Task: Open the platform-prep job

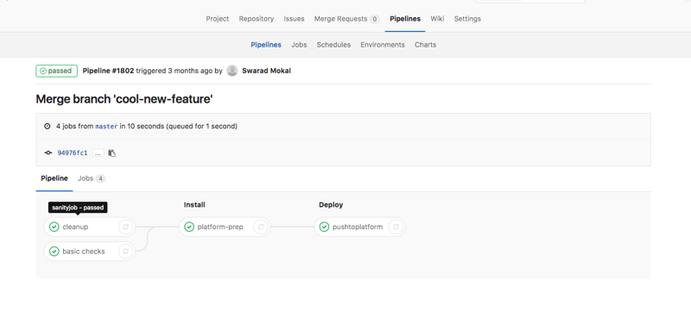Action: [x=219, y=227]
